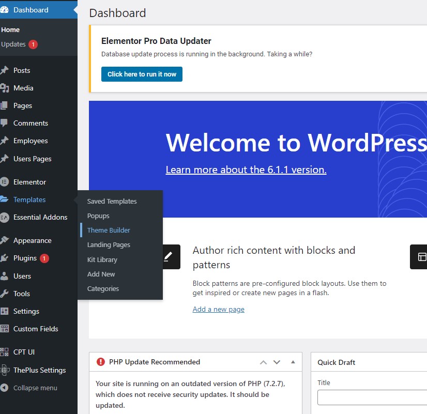The height and width of the screenshot is (414, 427).
Task: Open the Media menu label
Action: click(x=23, y=88)
